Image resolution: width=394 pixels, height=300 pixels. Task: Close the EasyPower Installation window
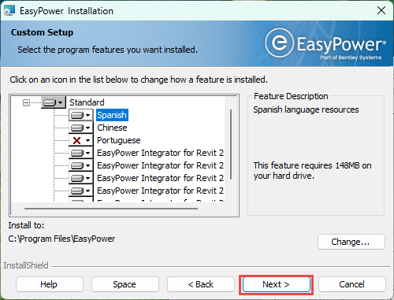click(x=381, y=10)
